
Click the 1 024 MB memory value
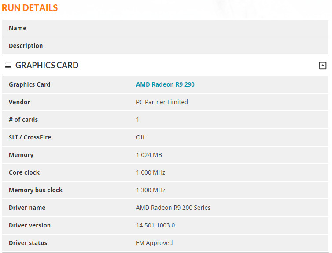pos(149,155)
